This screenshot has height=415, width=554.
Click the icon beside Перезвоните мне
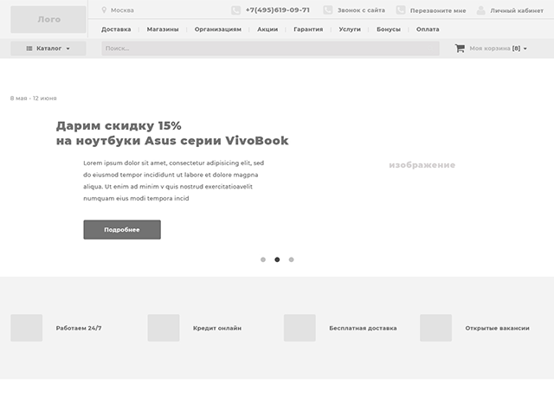401,10
